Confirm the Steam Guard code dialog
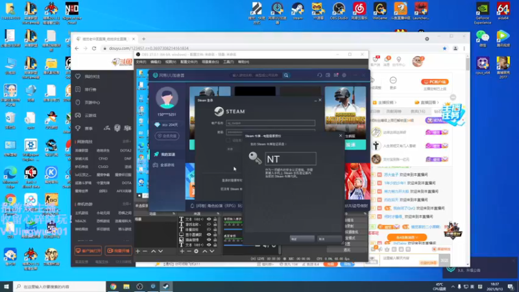519x292 pixels. pos(302,239)
